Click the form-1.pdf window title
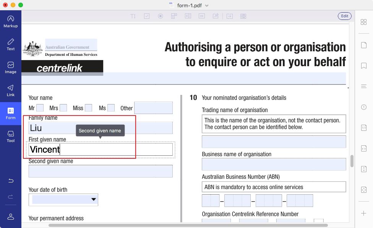 coord(189,5)
